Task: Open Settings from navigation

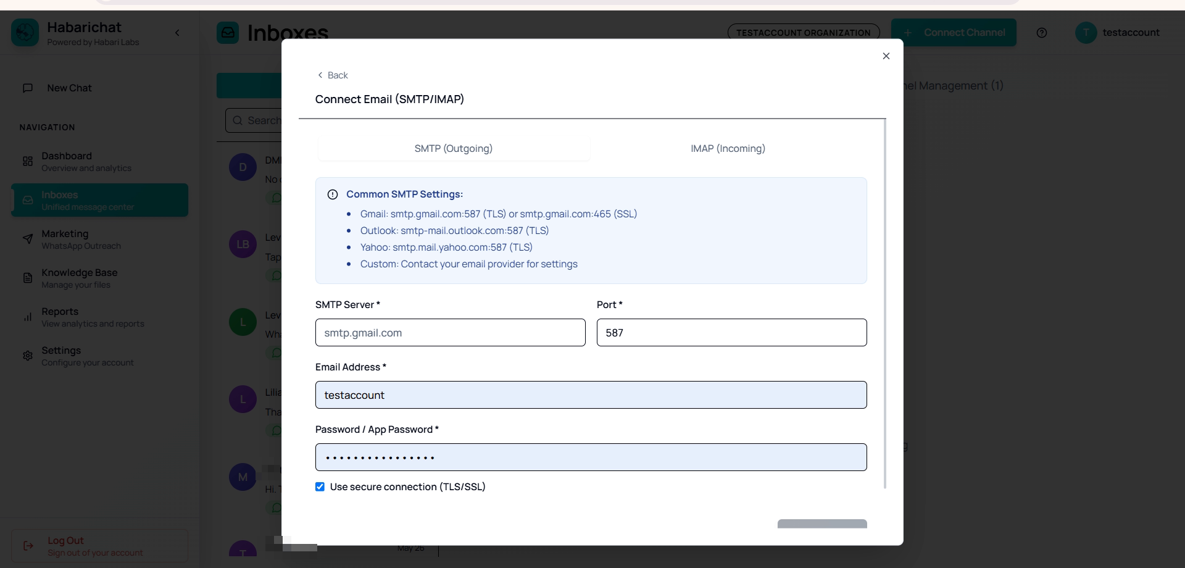Action: pos(99,356)
